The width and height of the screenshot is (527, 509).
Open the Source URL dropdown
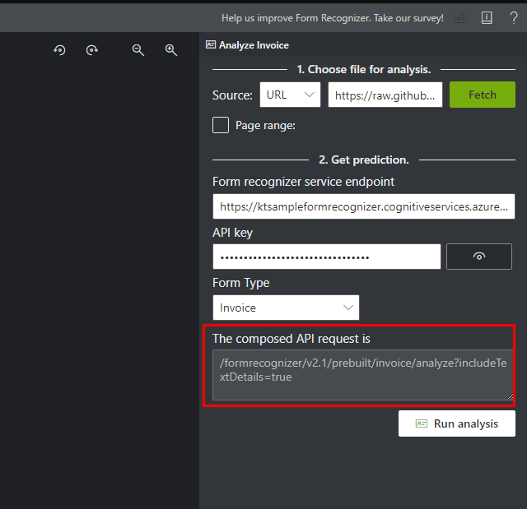click(x=290, y=95)
